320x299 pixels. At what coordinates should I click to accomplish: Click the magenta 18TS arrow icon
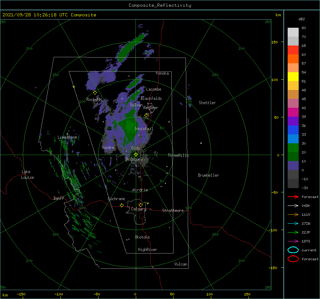[293, 241]
